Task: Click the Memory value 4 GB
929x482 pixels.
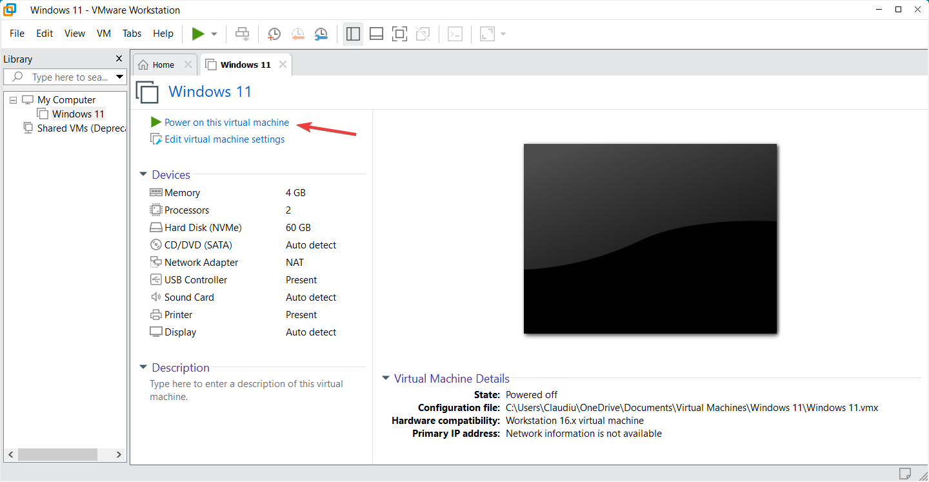Action: coord(295,192)
